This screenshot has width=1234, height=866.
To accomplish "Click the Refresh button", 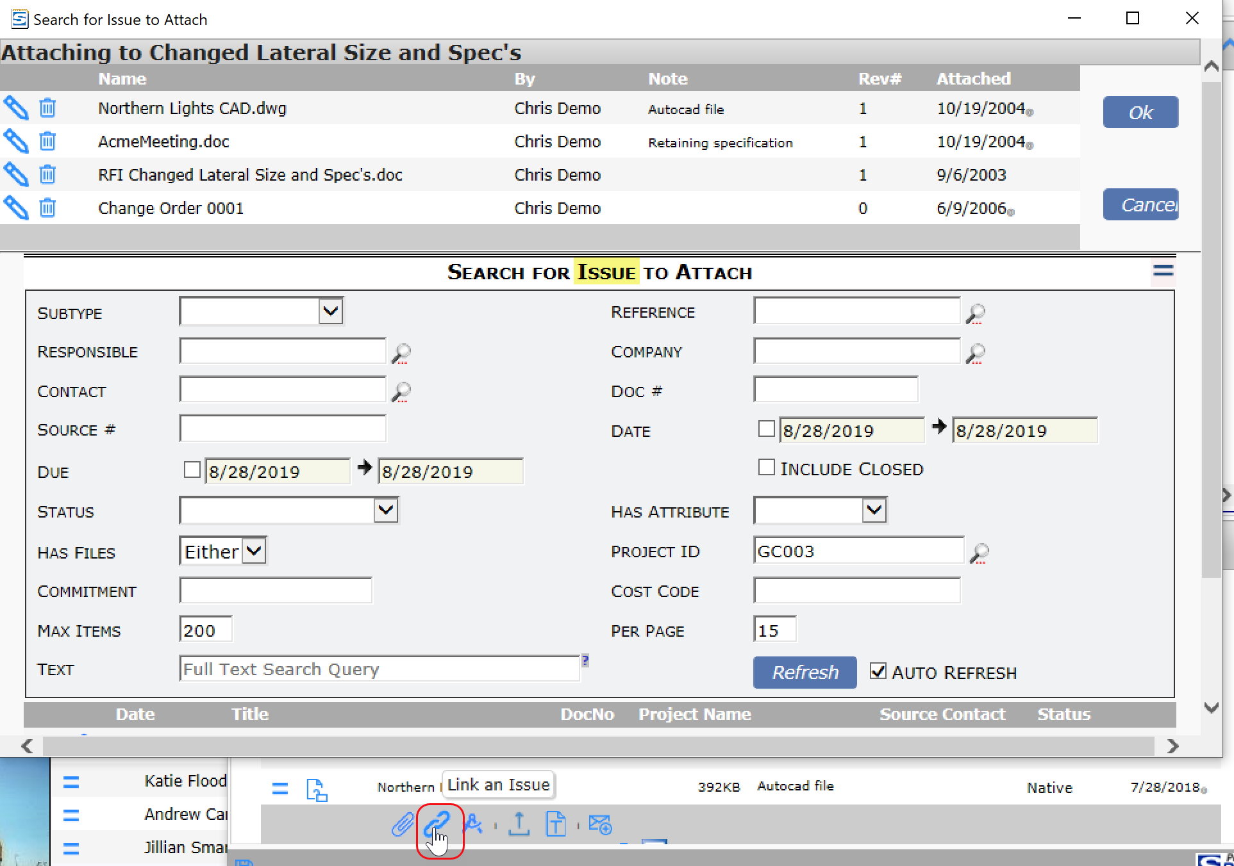I will pyautogui.click(x=805, y=673).
